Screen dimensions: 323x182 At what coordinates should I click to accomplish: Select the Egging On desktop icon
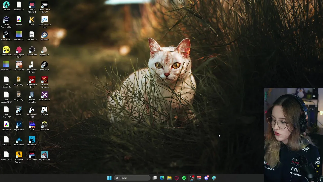[x=45, y=51]
